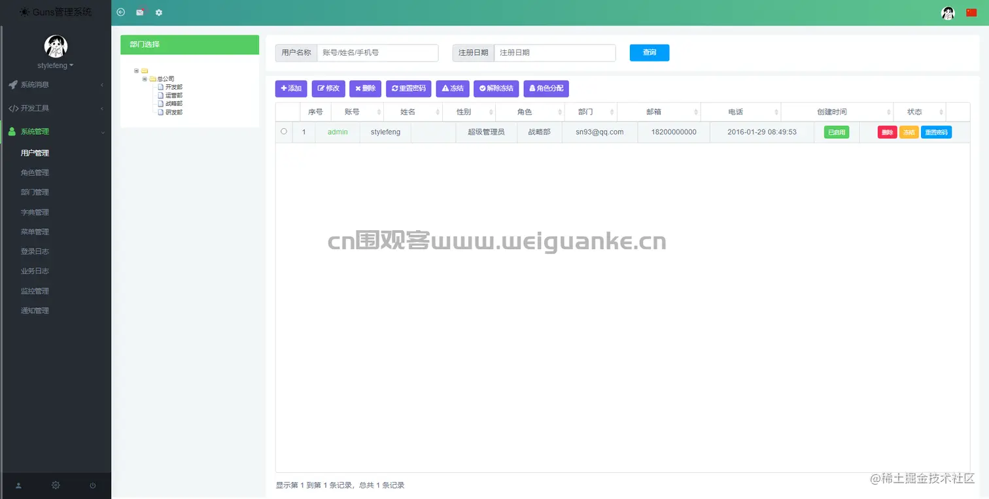Image resolution: width=989 pixels, height=499 pixels.
Task: Collapse the 总公司 tree node toggle
Action: point(145,78)
